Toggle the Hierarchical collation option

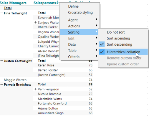pyautogui.click(x=123, y=52)
